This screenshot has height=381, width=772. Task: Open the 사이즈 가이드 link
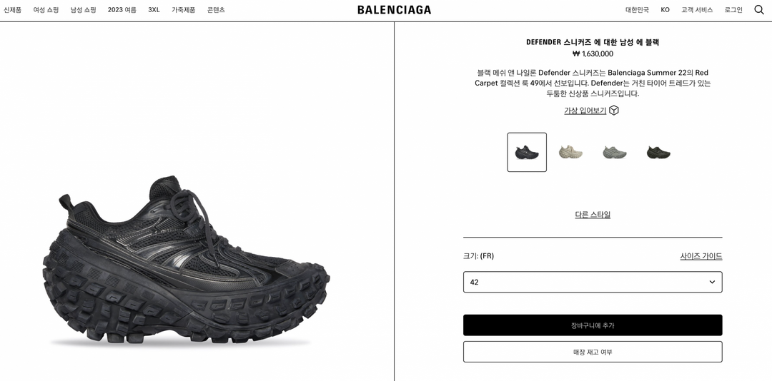701,256
